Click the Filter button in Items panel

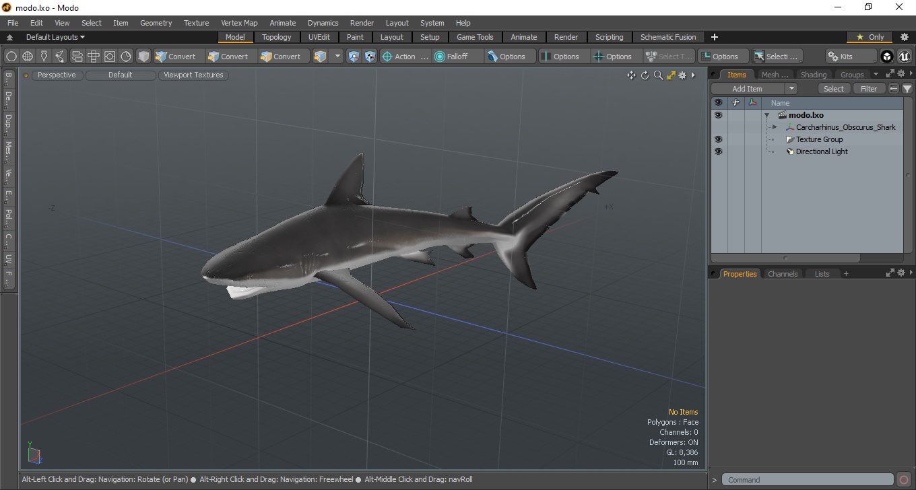point(869,89)
